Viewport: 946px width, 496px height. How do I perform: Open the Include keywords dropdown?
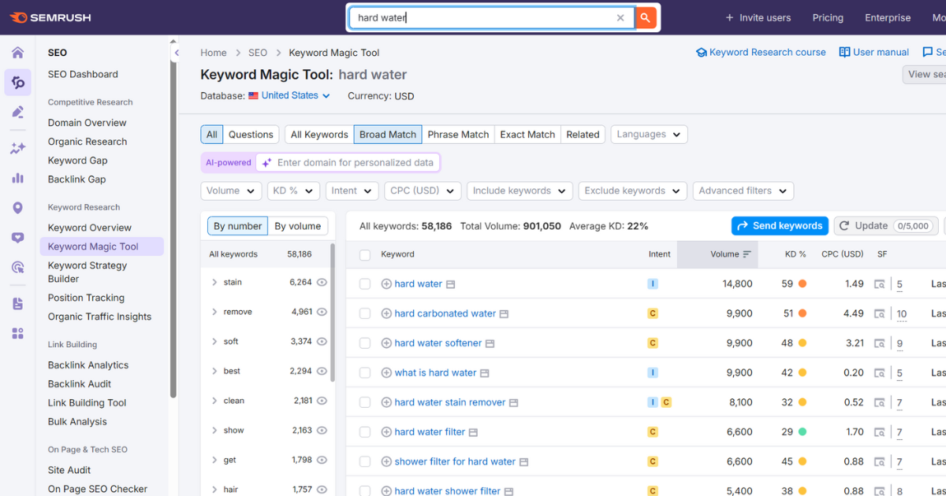click(520, 191)
